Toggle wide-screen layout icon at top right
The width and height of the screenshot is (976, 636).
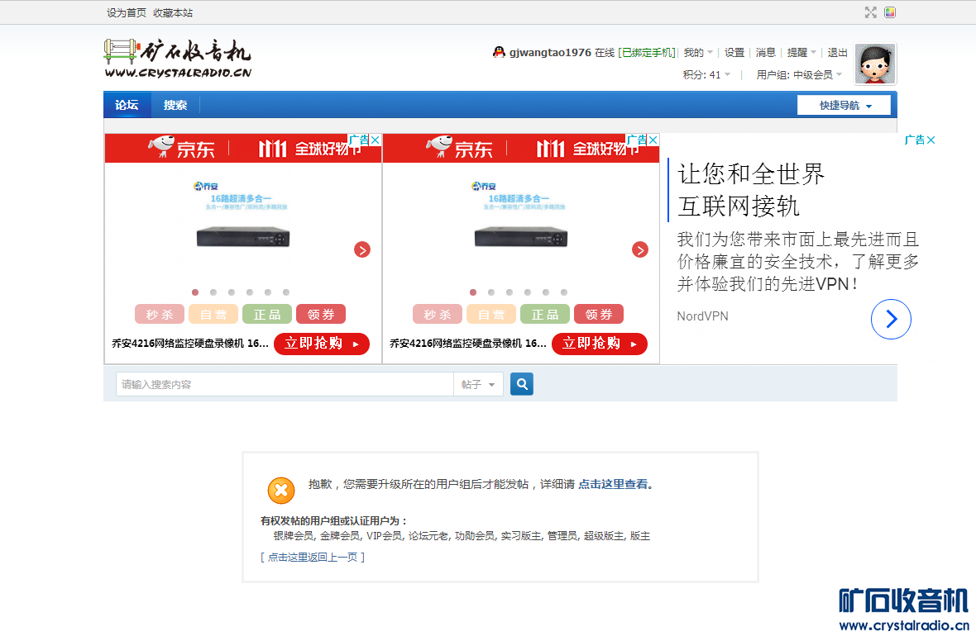tap(870, 12)
